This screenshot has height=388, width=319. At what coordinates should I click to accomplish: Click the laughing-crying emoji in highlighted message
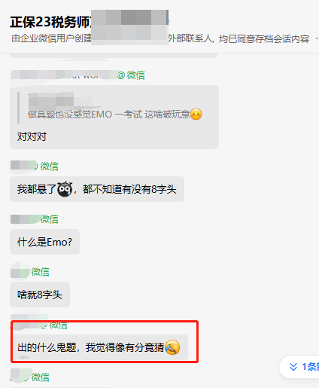(172, 347)
